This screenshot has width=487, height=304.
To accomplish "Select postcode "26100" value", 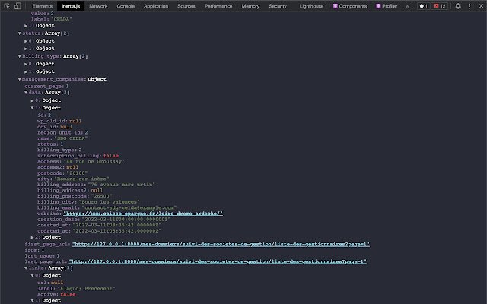I will point(78,173).
